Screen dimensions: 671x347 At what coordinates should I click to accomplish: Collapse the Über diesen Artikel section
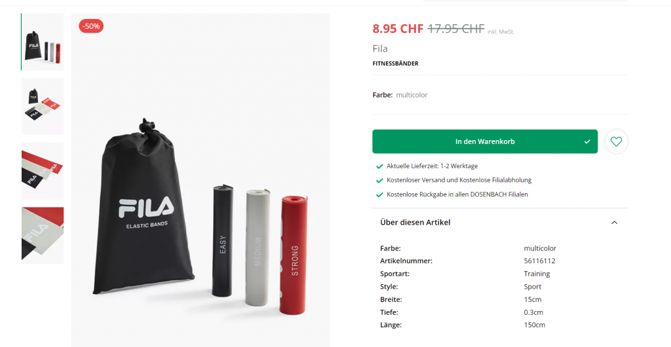pos(614,223)
